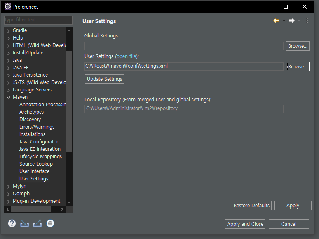Select Lifecycle Mappings under Maven
Viewport: 319px width, 239px height.
click(40, 157)
